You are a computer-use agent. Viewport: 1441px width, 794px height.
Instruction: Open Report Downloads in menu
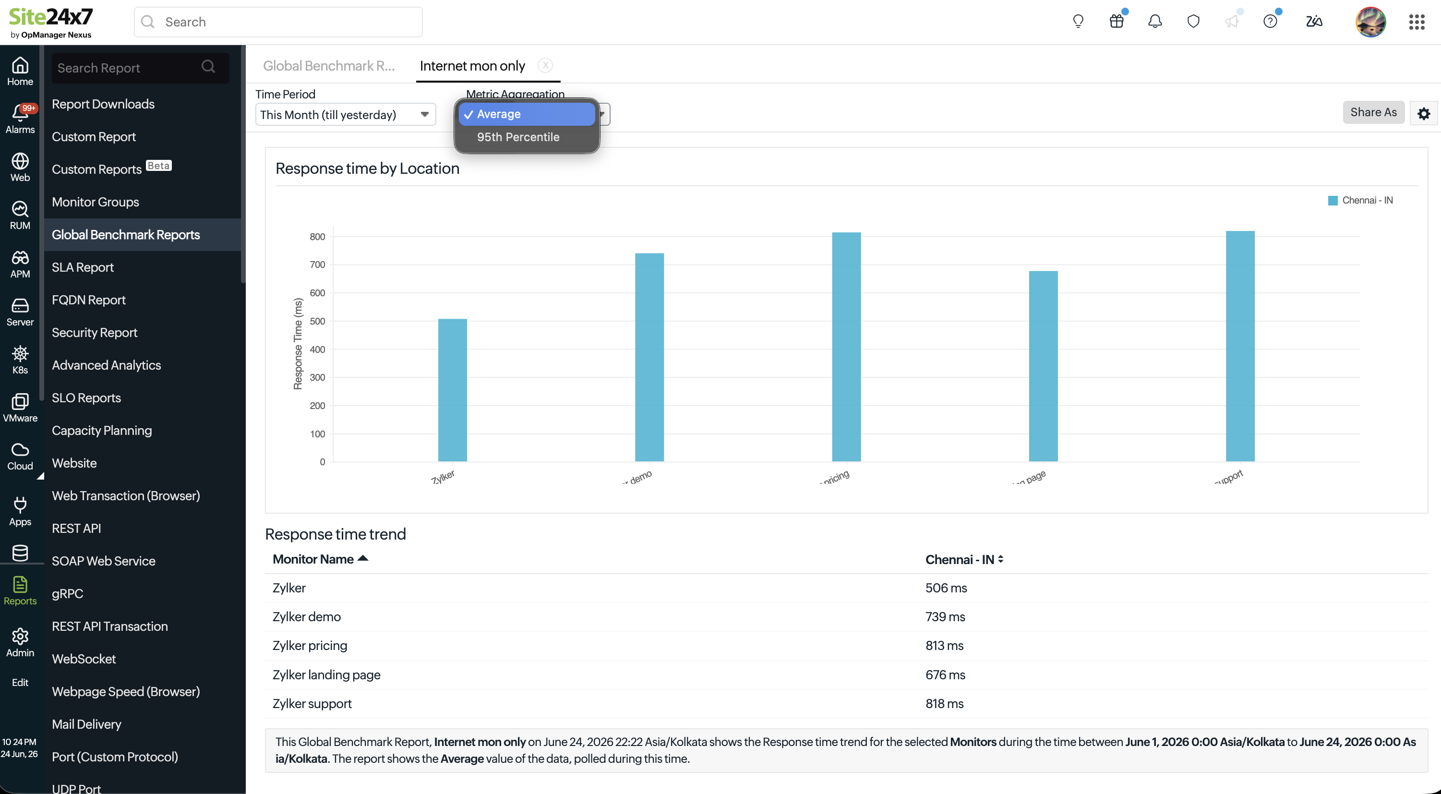103,104
